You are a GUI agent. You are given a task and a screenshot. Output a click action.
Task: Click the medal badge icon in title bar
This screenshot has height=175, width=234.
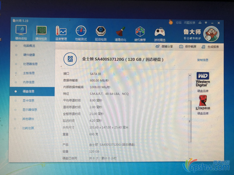[171, 22]
